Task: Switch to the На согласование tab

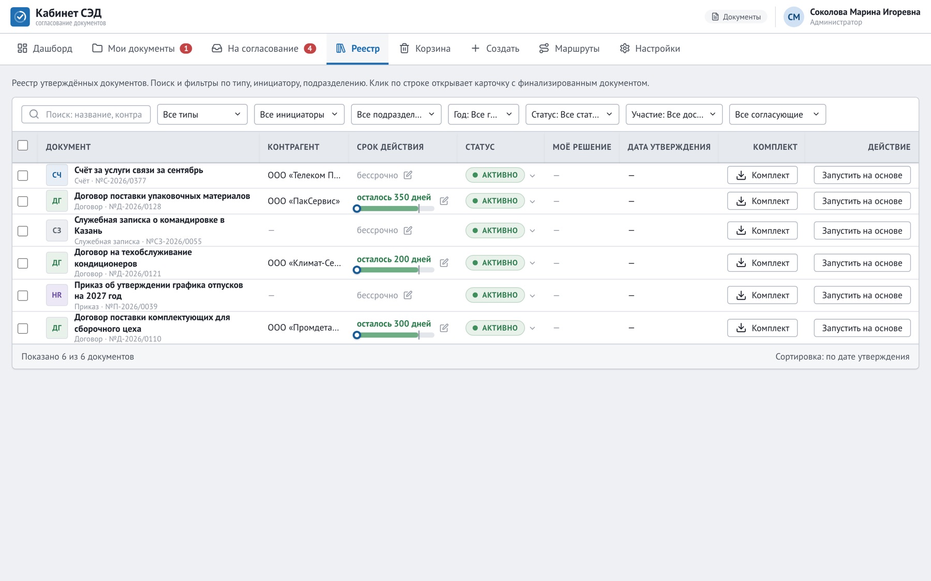Action: click(x=264, y=49)
